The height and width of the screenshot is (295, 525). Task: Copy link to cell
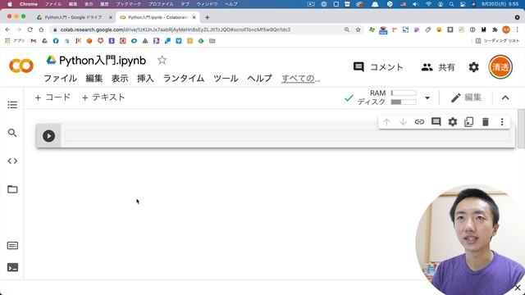point(419,122)
